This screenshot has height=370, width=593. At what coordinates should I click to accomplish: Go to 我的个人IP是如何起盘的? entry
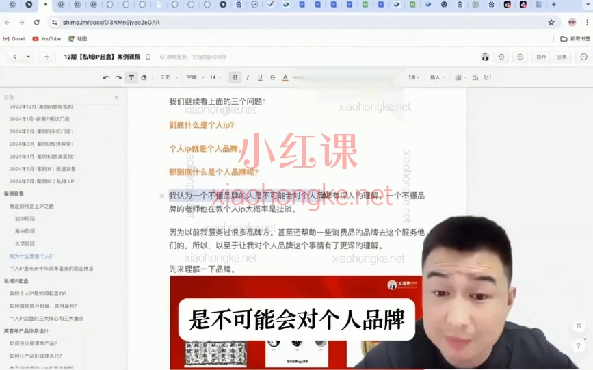[38, 293]
